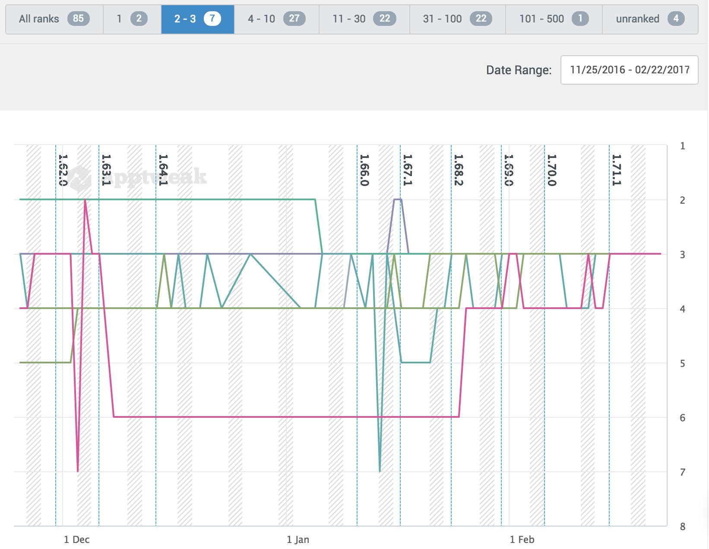Select version 1.67.1 release marker
This screenshot has width=709, height=549.
407,170
